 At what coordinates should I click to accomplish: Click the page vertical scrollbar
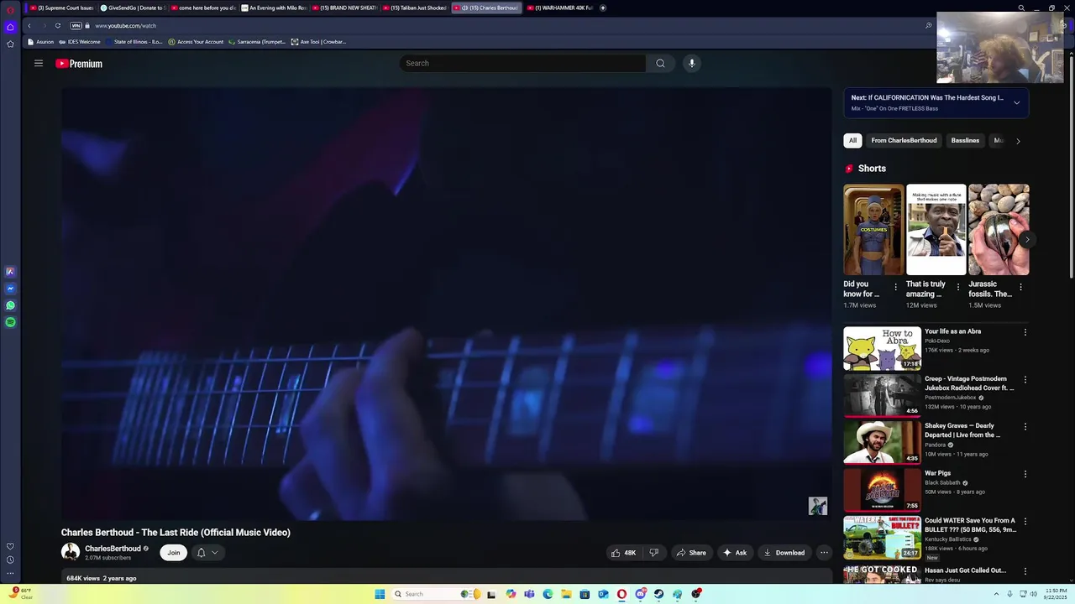pos(1070,168)
